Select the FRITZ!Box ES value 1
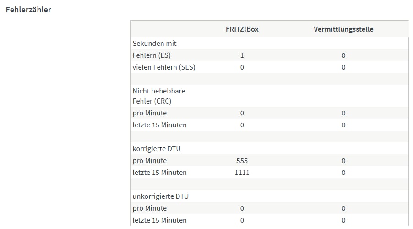 coord(242,55)
